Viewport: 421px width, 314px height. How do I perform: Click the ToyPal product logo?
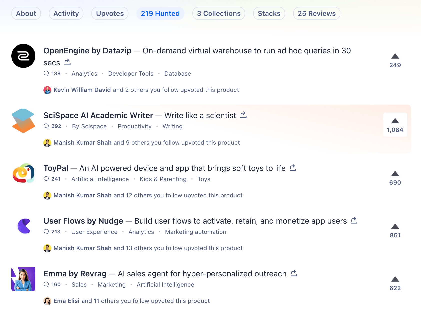tap(23, 173)
